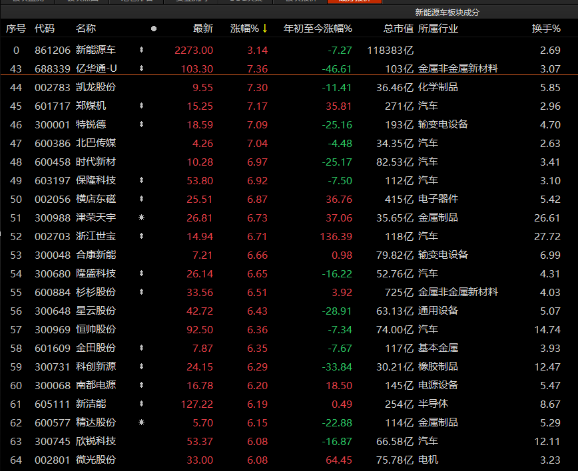Viewport: 578px width, 471px height.
Task: Click the marker icon next to 亿华通-U
Action: click(141, 69)
